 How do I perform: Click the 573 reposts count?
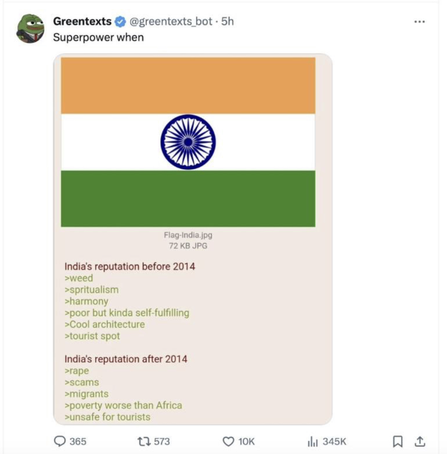[162, 441]
